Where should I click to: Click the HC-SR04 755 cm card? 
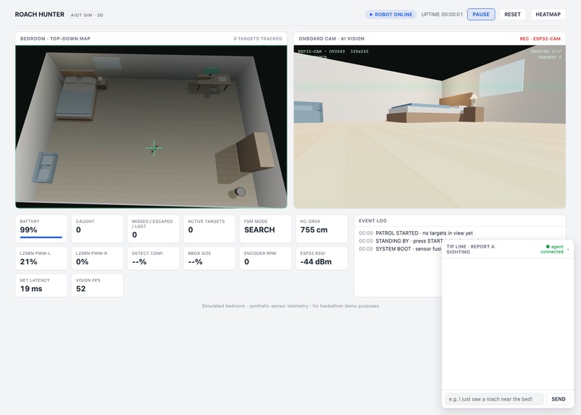coord(322,229)
